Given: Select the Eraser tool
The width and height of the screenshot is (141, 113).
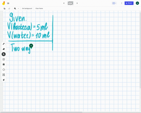Looking at the screenshot, I should click(4, 49).
